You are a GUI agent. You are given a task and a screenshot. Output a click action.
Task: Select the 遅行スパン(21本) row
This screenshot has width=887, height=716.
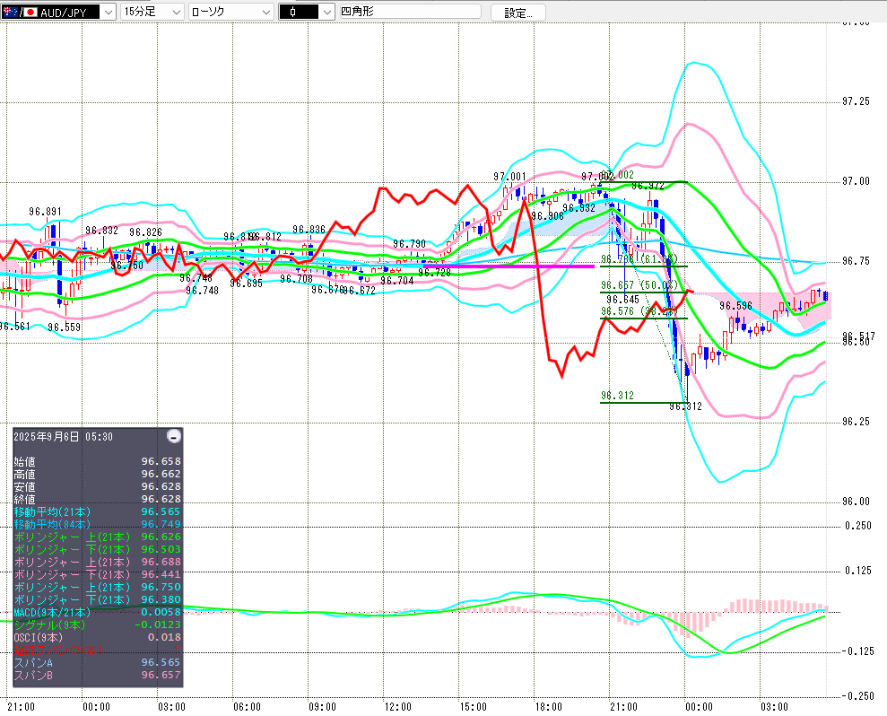[x=97, y=650]
